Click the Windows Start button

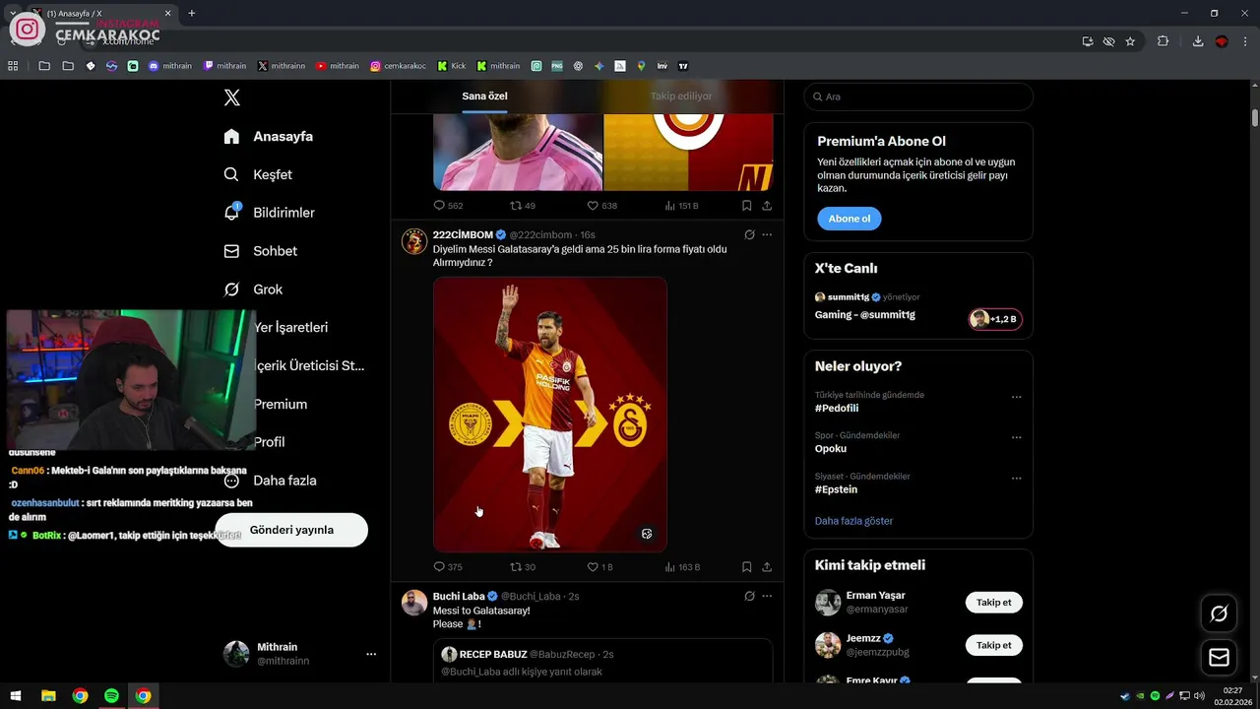click(x=16, y=696)
